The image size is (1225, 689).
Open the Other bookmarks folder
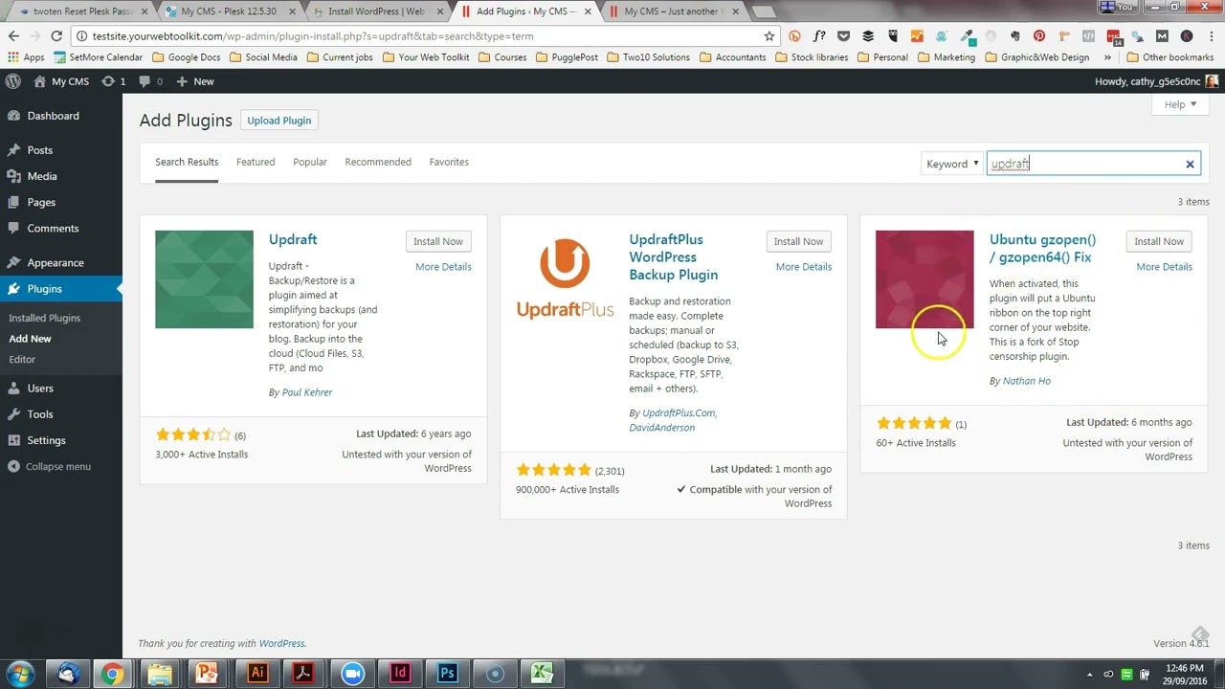coord(1169,57)
